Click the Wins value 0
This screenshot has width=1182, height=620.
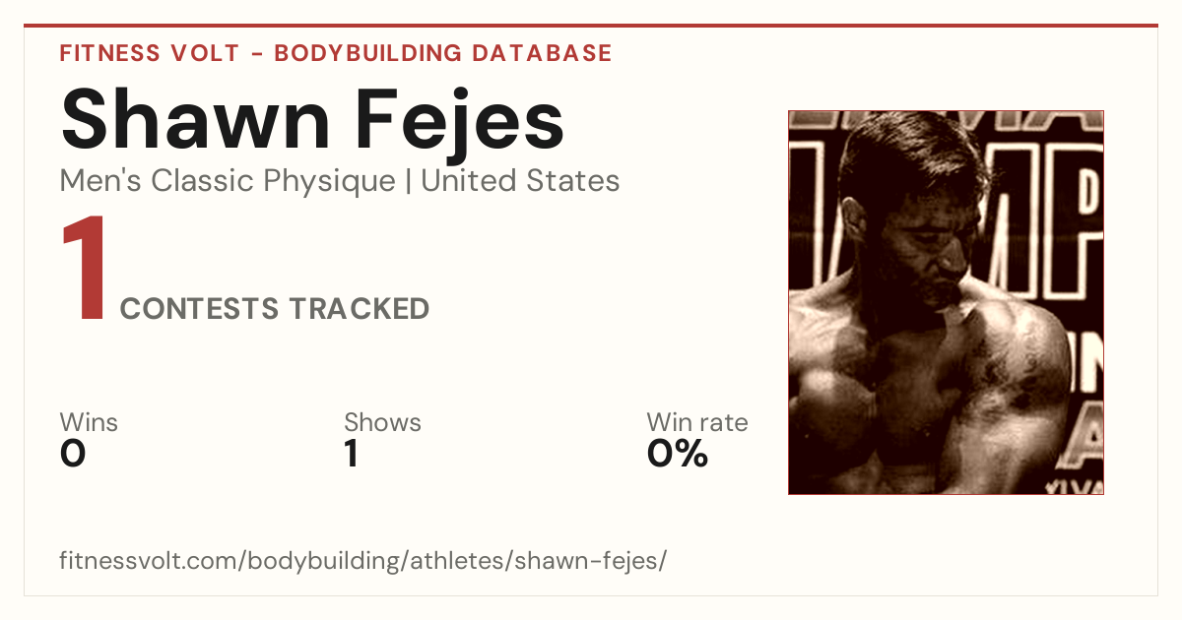click(x=73, y=455)
